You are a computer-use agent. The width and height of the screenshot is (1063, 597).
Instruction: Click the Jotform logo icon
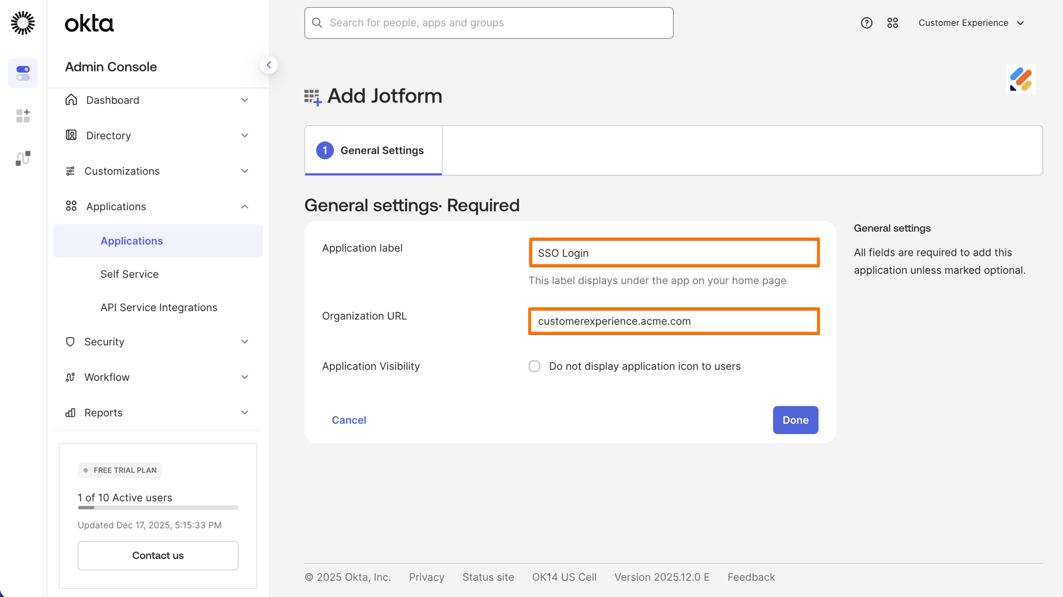pyautogui.click(x=1021, y=79)
